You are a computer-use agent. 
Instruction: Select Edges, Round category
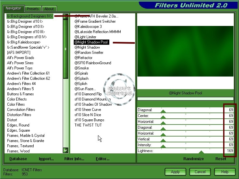(18, 125)
